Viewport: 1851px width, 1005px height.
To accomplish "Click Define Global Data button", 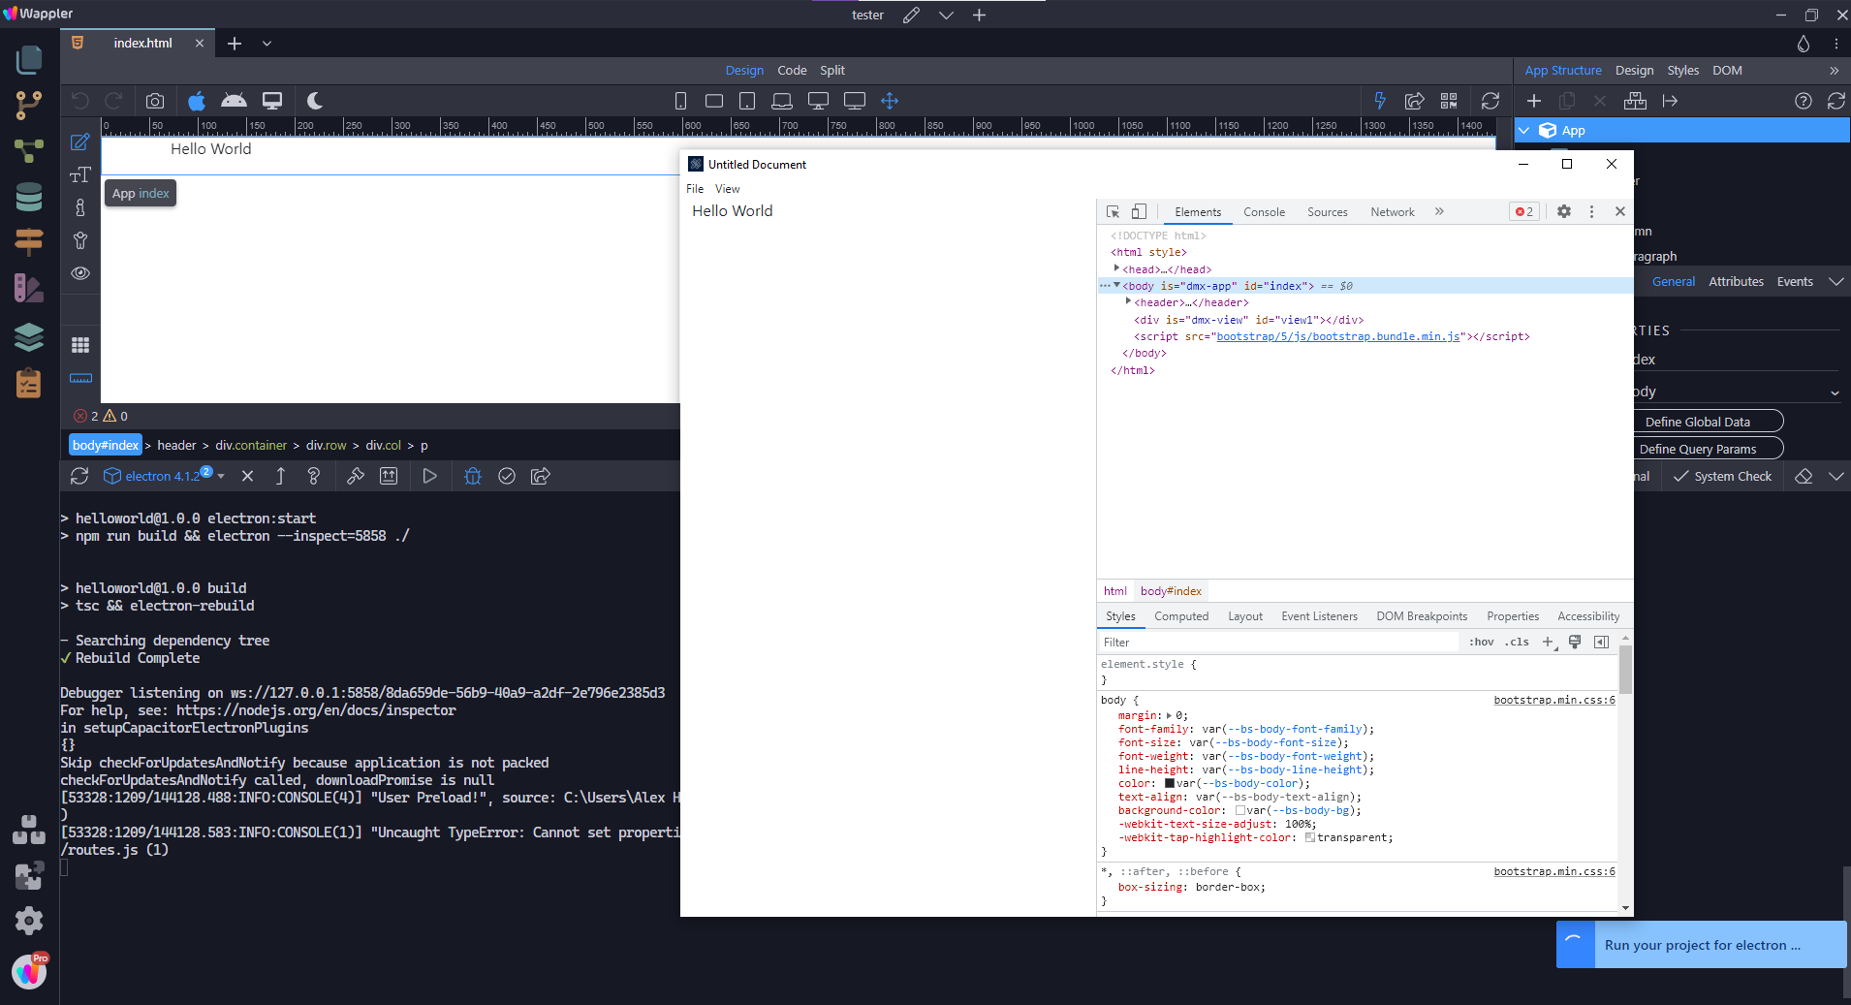I will 1697,422.
